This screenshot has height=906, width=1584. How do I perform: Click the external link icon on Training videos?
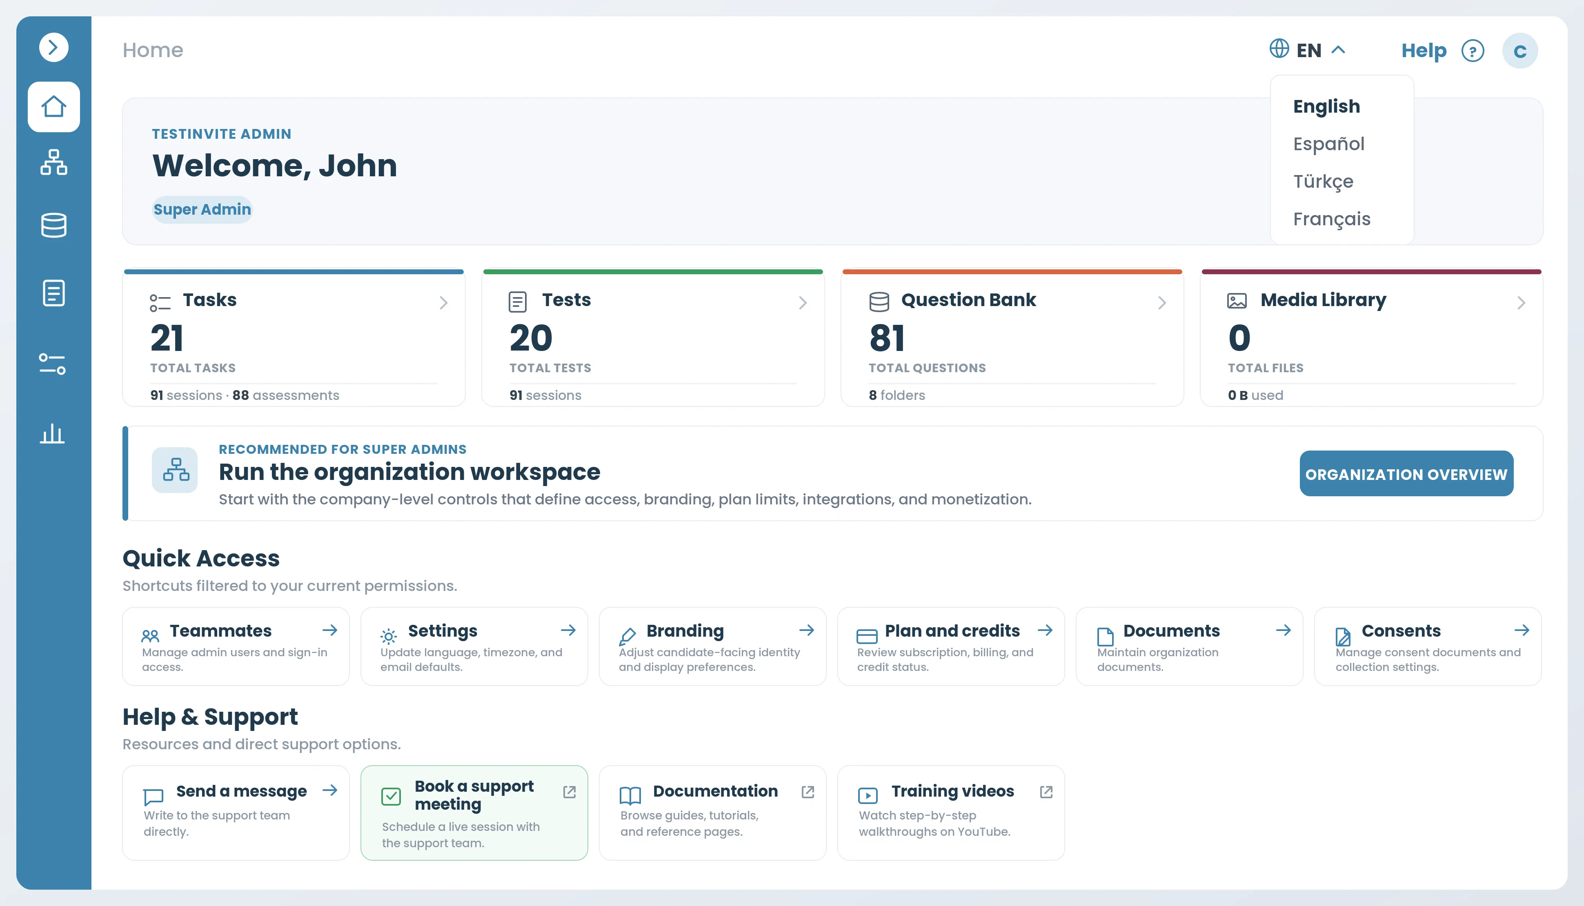click(x=1046, y=791)
